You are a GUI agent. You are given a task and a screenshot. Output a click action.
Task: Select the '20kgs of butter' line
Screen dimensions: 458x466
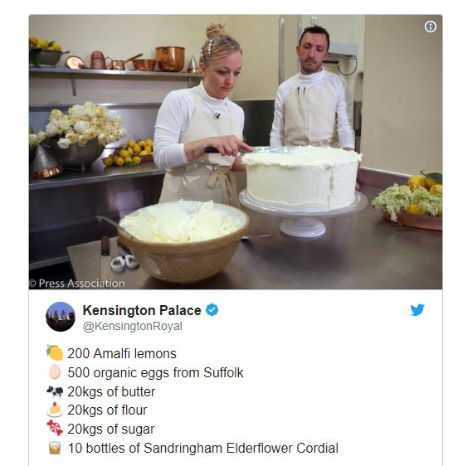point(111,391)
